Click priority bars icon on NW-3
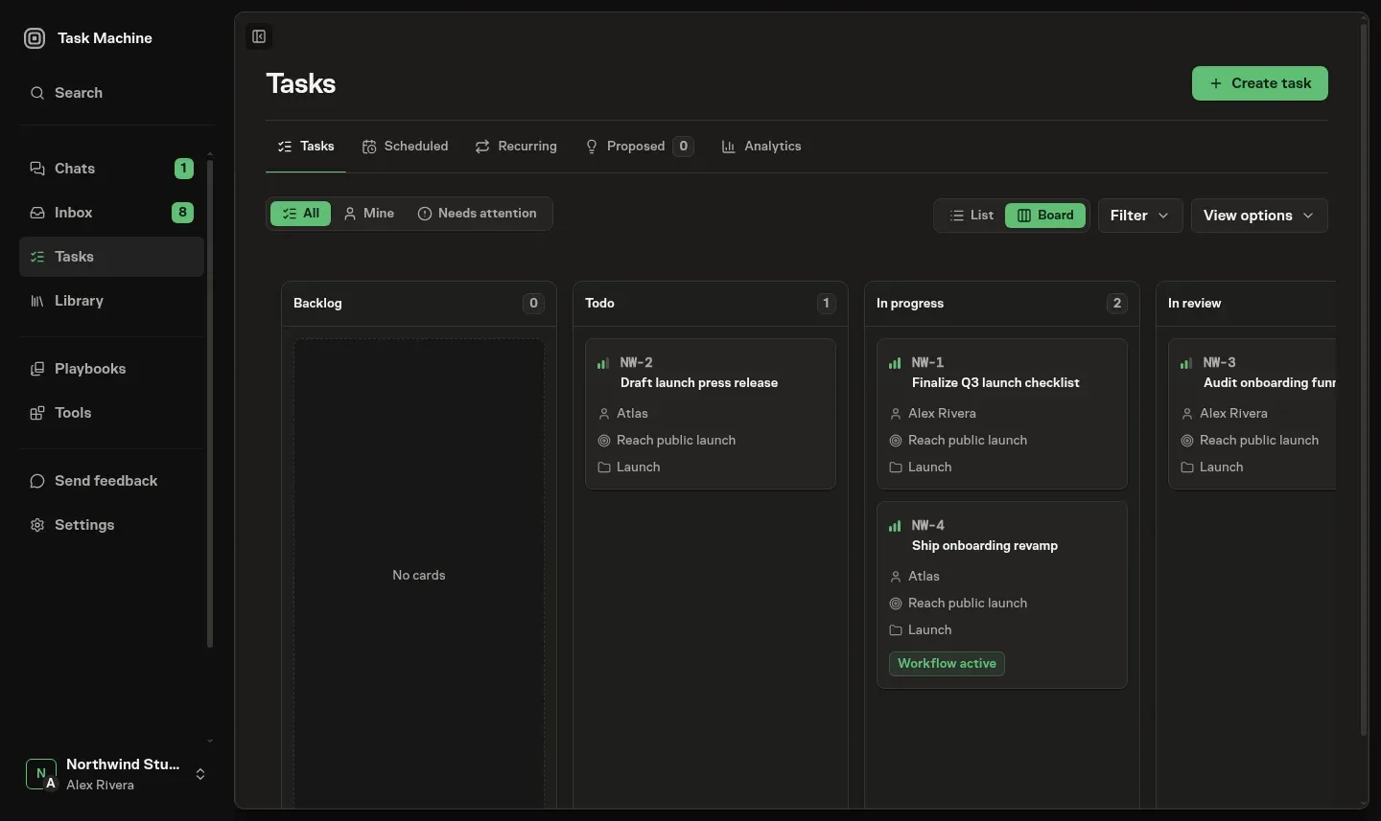 tap(1186, 363)
